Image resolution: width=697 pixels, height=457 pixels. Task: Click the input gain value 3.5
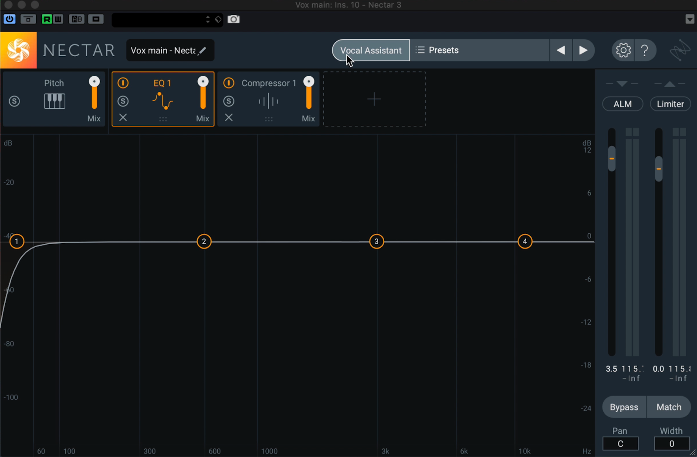click(x=611, y=369)
